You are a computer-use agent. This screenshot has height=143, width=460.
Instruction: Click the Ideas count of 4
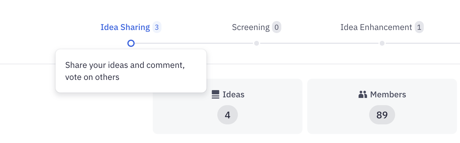coord(228,115)
